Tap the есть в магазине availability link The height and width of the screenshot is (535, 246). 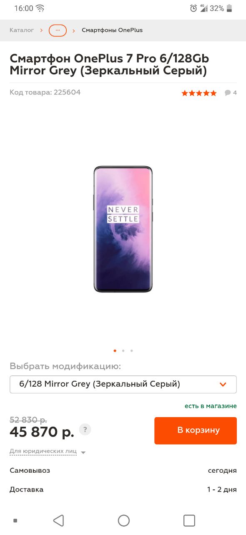(x=211, y=406)
